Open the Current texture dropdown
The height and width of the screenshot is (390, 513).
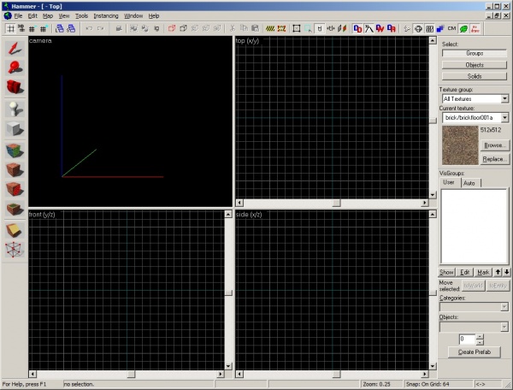504,116
